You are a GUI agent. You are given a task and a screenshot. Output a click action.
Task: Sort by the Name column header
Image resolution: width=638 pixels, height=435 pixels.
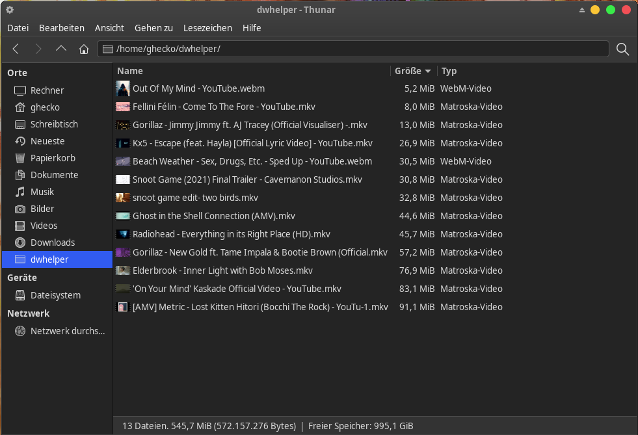(252, 71)
